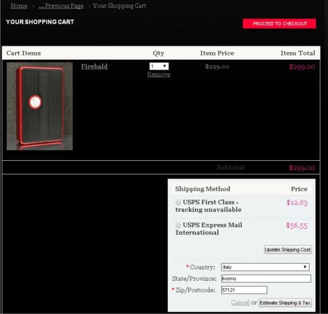Click Estimate Shipping & Tax button
This screenshot has width=328, height=314.
285,303
